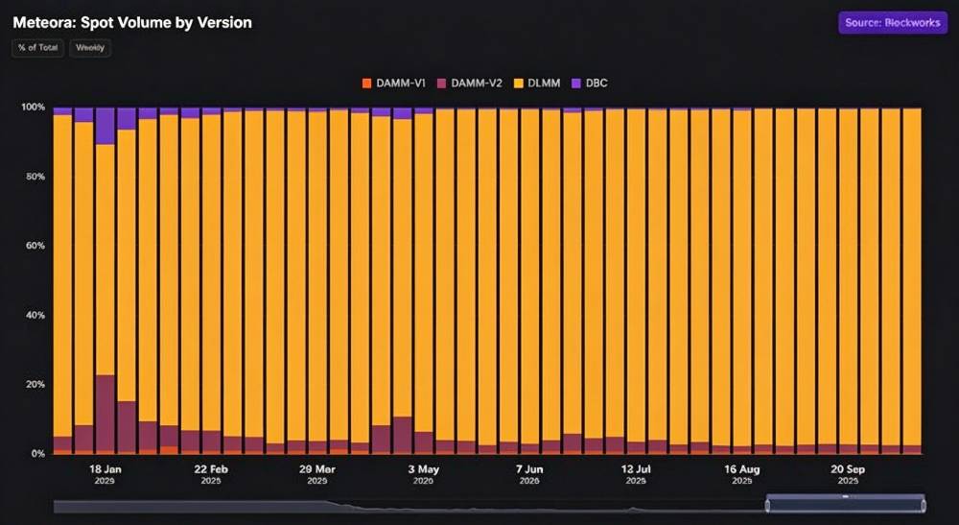
Task: Click the purple DBC legend swatch
Action: [575, 84]
